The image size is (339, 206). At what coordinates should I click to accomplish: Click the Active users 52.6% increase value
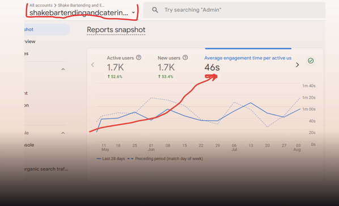click(x=115, y=76)
